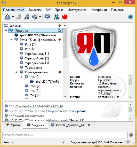
Task: Click the channel icon beside 7/42 [1]
Action: pos(27,77)
